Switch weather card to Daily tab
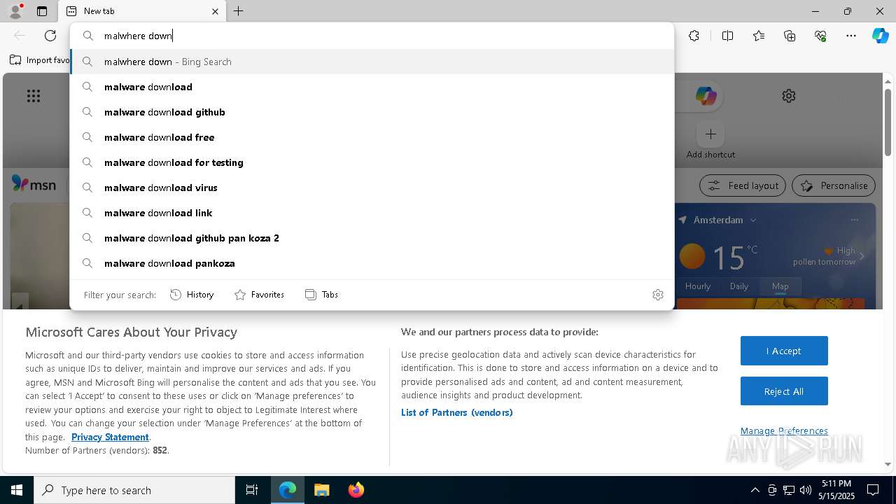This screenshot has height=504, width=896. pos(738,286)
